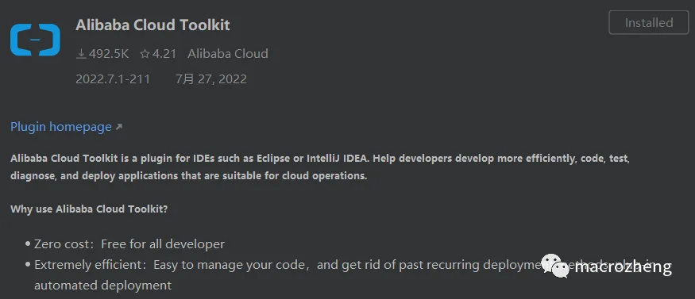Image resolution: width=695 pixels, height=299 pixels.
Task: Click the version number 2022.7.1-211
Action: point(113,79)
